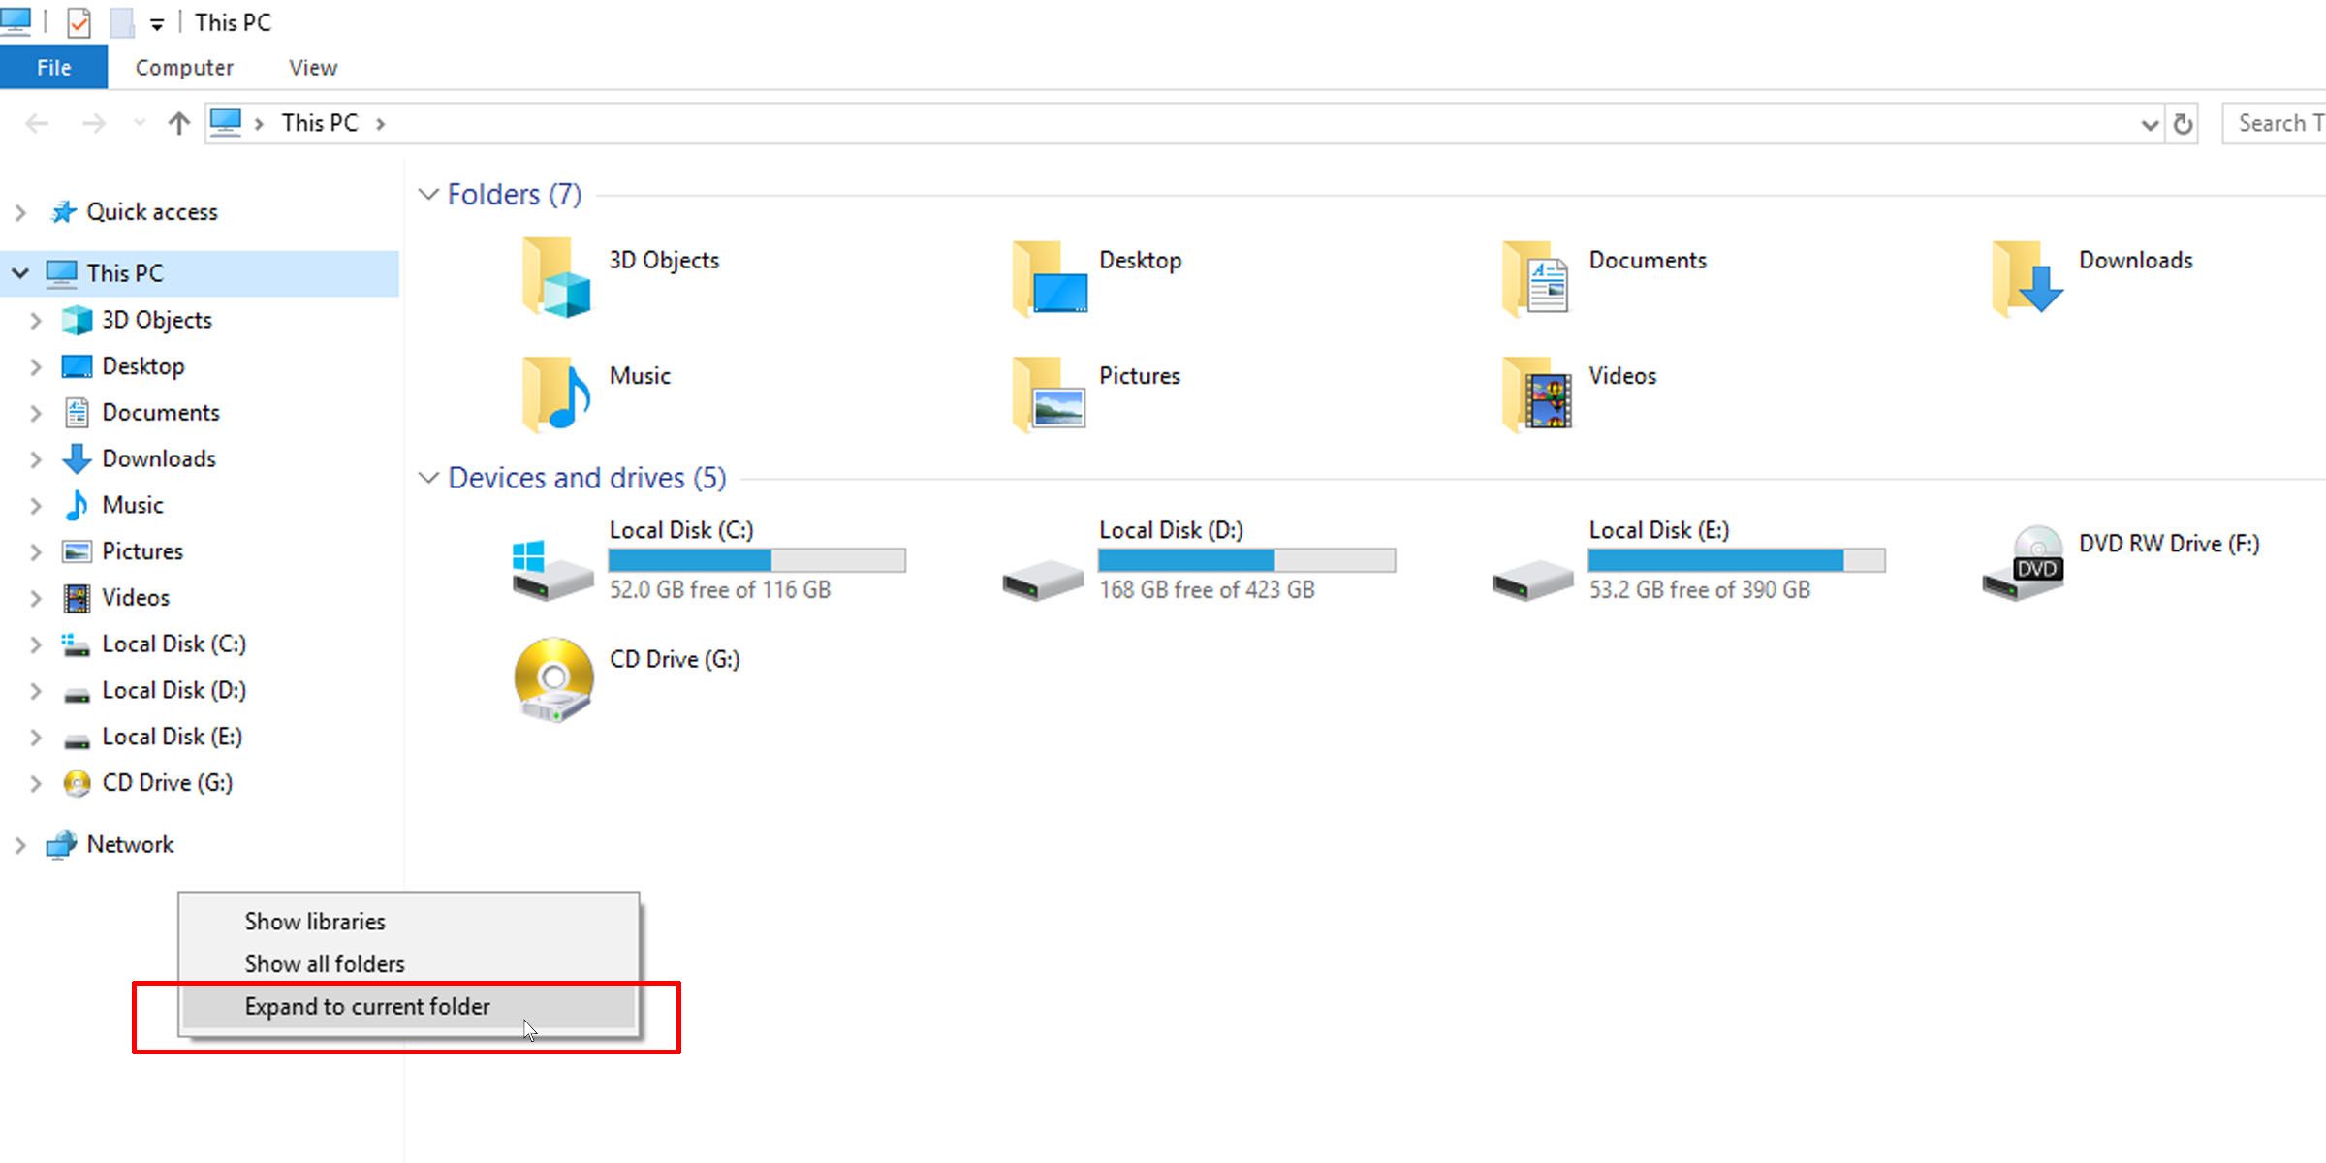Click the address bar computer icon
The height and width of the screenshot is (1163, 2326).
coord(226,123)
